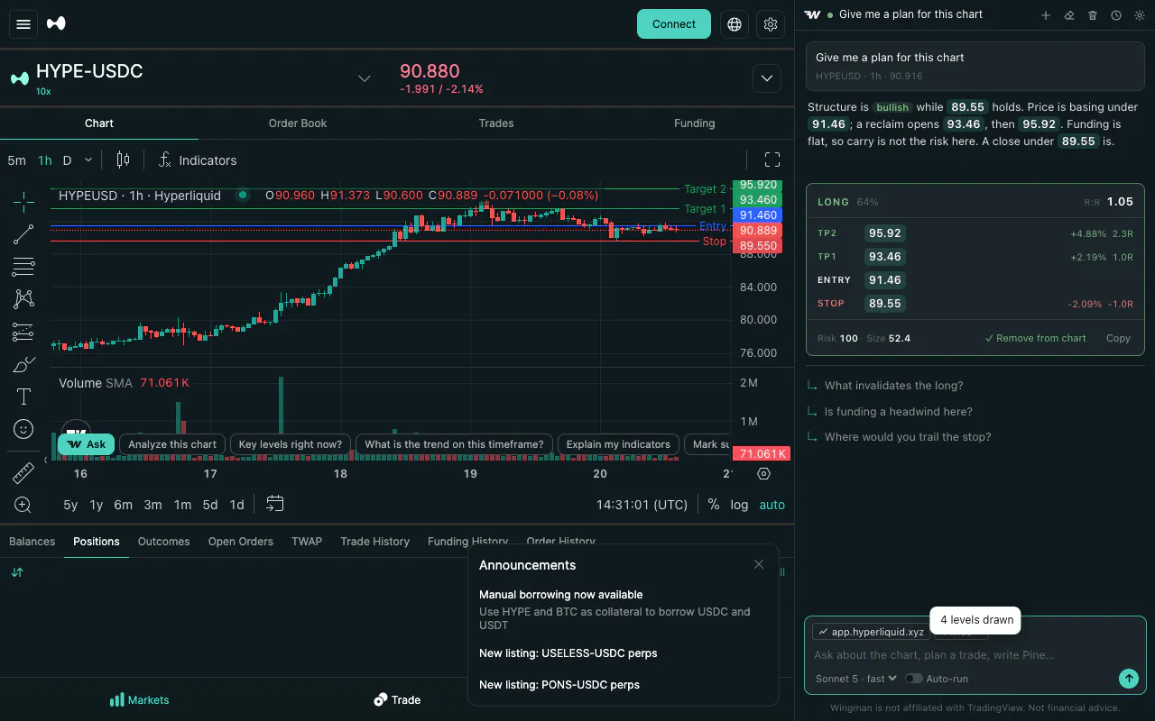Delete the conversation with the trash icon
Image resolution: width=1155 pixels, height=721 pixels.
[x=1093, y=15]
